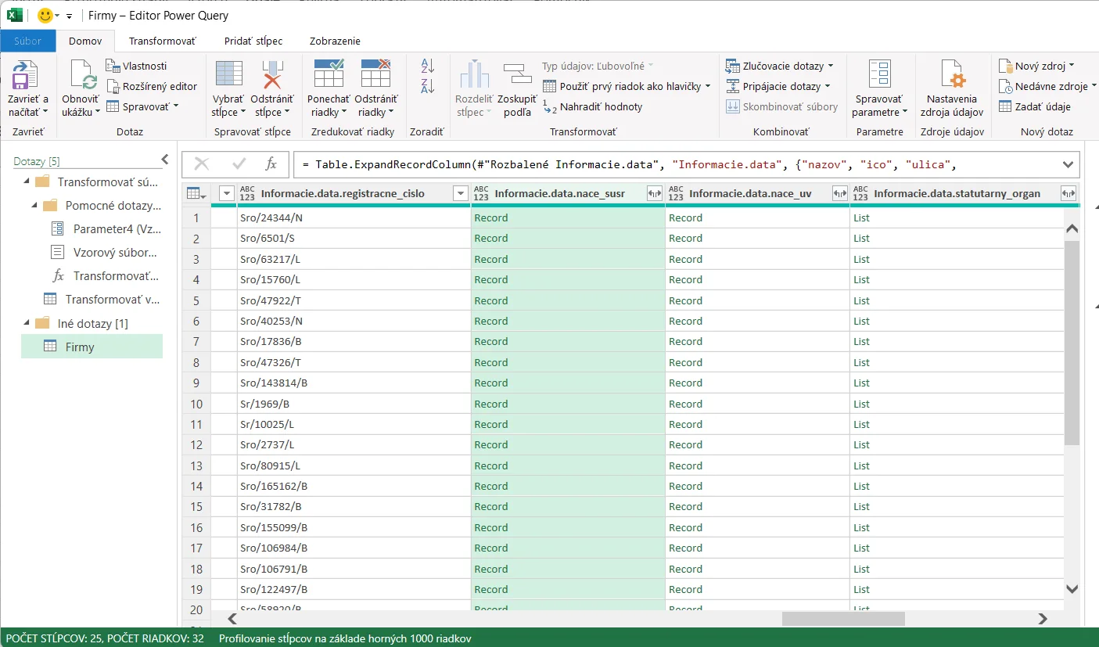Click cell Sro/143814/B

coord(354,383)
